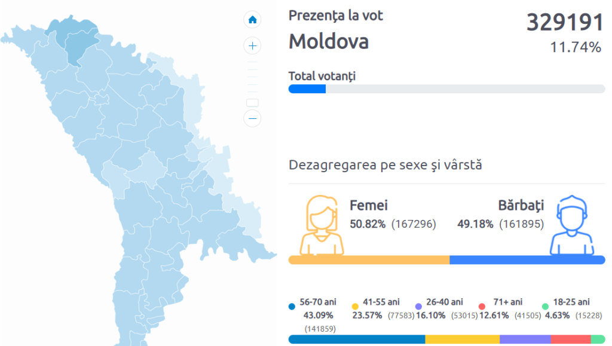The height and width of the screenshot is (346, 612).
Task: Click the blue filled Total votanți progress bar
Action: point(307,89)
